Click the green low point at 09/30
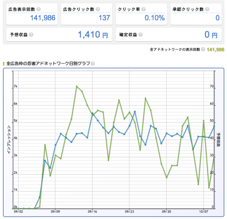The height and width of the screenshot is (219, 227). 167,177
